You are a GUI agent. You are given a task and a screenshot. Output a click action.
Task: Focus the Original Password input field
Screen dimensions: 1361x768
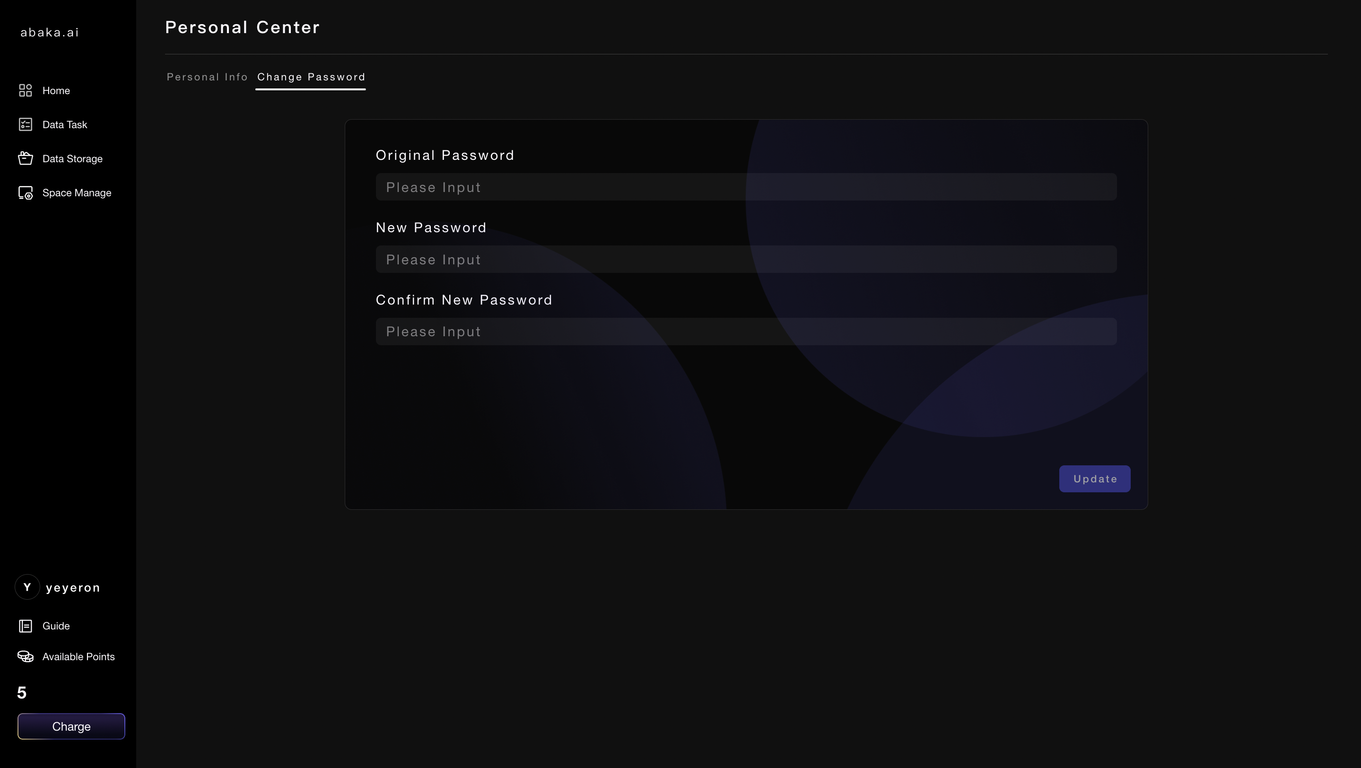[x=746, y=187]
